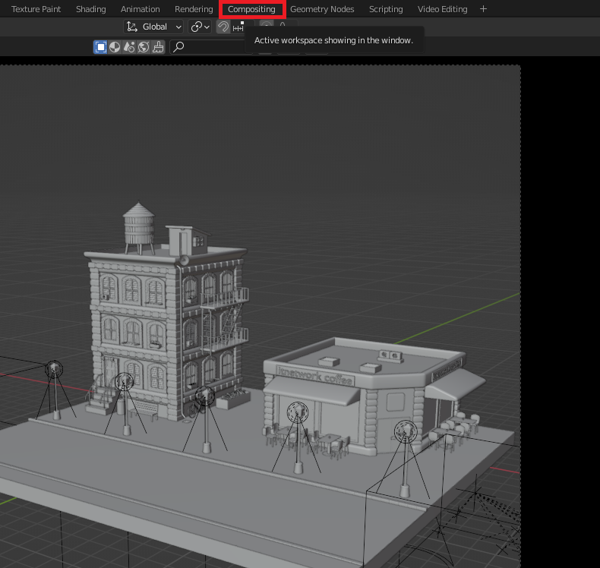The height and width of the screenshot is (568, 600).
Task: Select the water tower on the building roof
Action: (x=139, y=226)
